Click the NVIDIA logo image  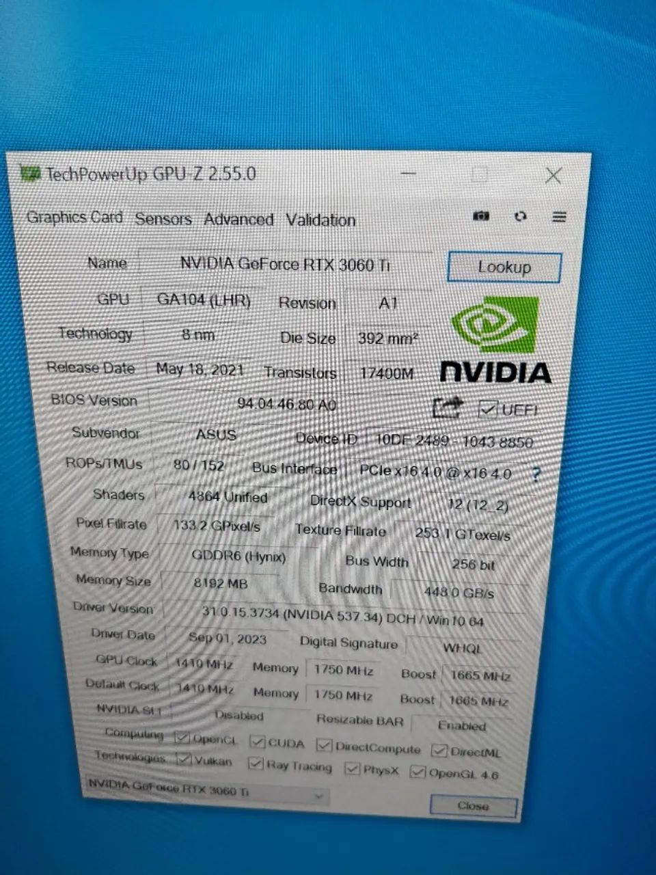496,340
